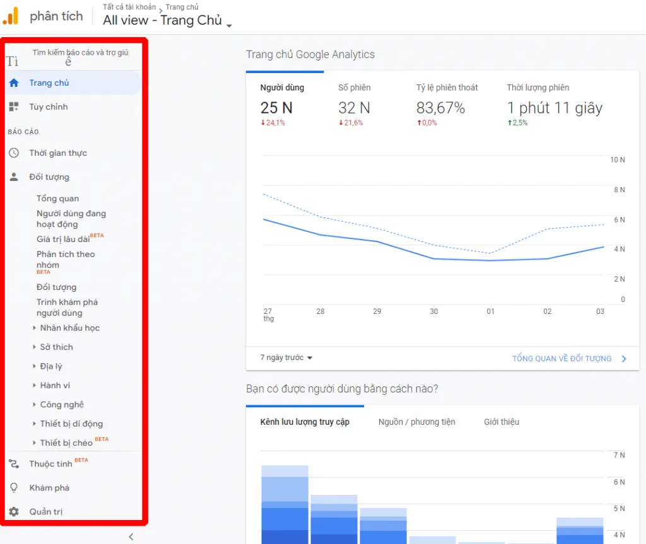Open the Tổng quan report
Viewport: 646px width, 544px height.
click(x=57, y=199)
